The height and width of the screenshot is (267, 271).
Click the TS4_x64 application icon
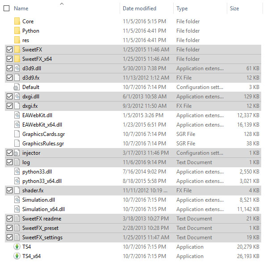[17, 256]
